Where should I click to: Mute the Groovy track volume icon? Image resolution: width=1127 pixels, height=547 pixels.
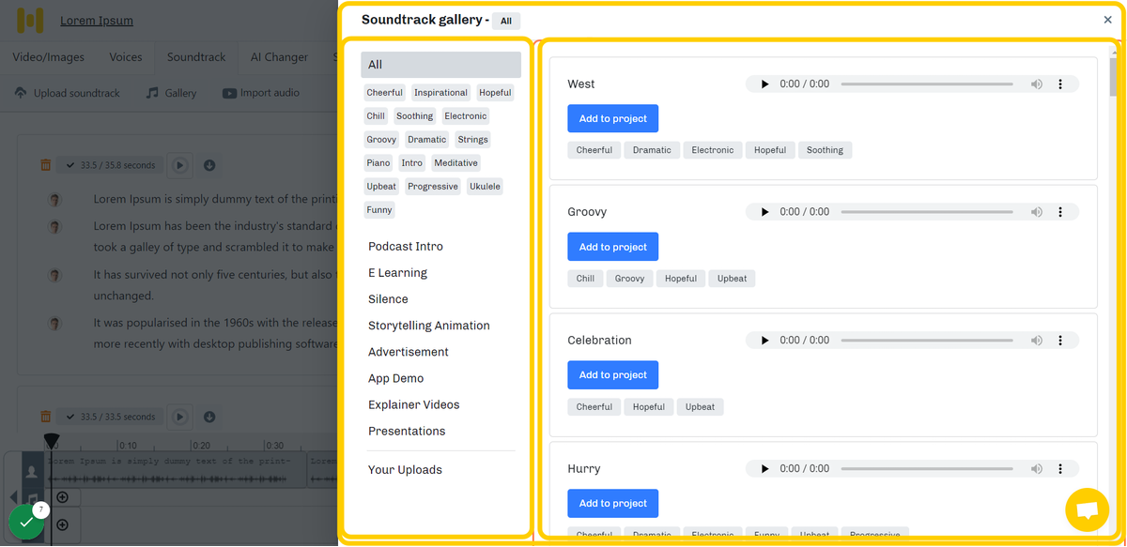(x=1036, y=212)
